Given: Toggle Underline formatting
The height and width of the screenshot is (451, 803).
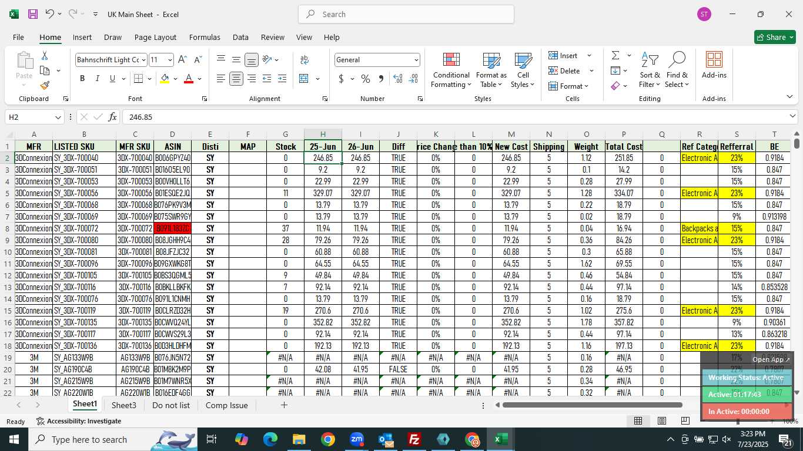Looking at the screenshot, I should [x=112, y=79].
